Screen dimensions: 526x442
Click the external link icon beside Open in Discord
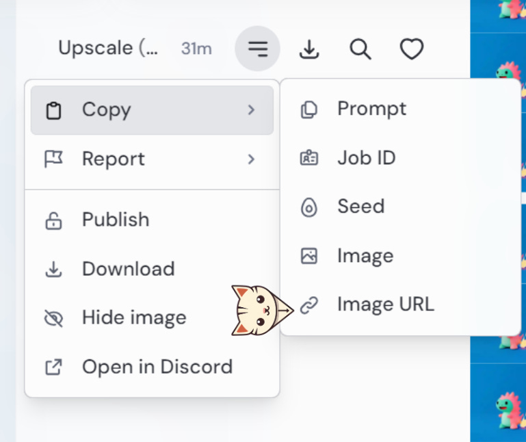53,367
